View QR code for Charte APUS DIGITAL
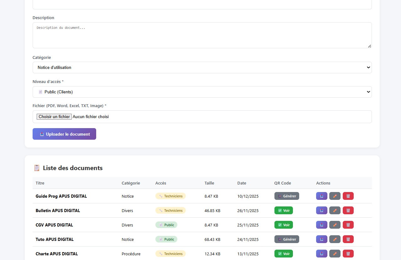 (x=284, y=254)
